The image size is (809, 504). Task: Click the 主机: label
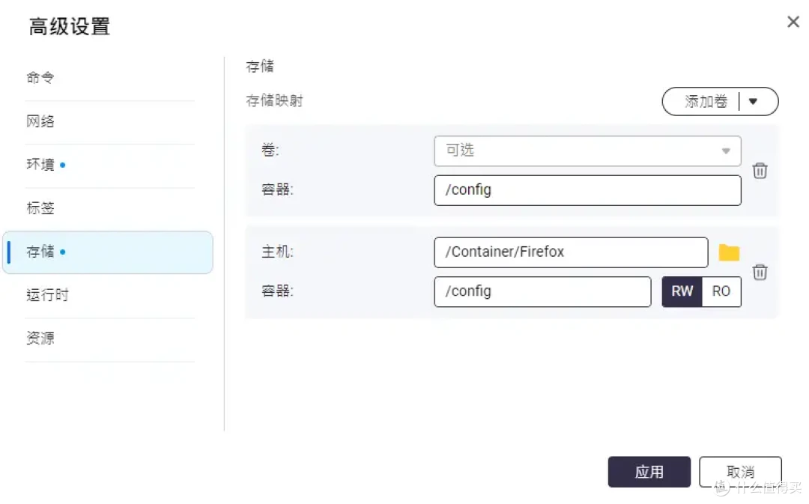click(x=277, y=252)
